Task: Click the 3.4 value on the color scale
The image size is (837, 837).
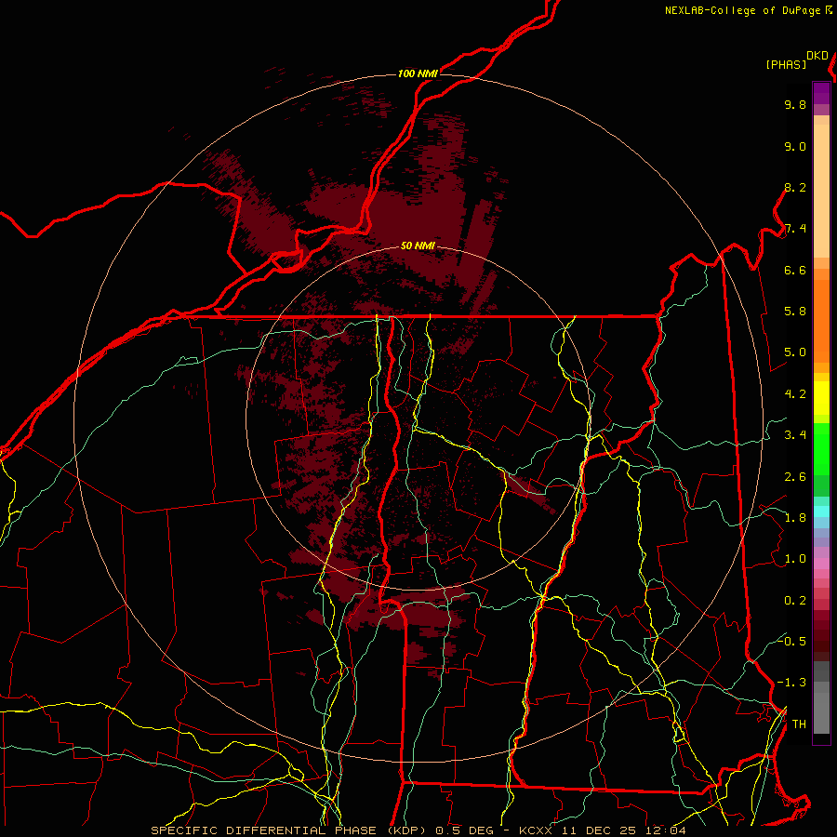Action: (x=795, y=435)
